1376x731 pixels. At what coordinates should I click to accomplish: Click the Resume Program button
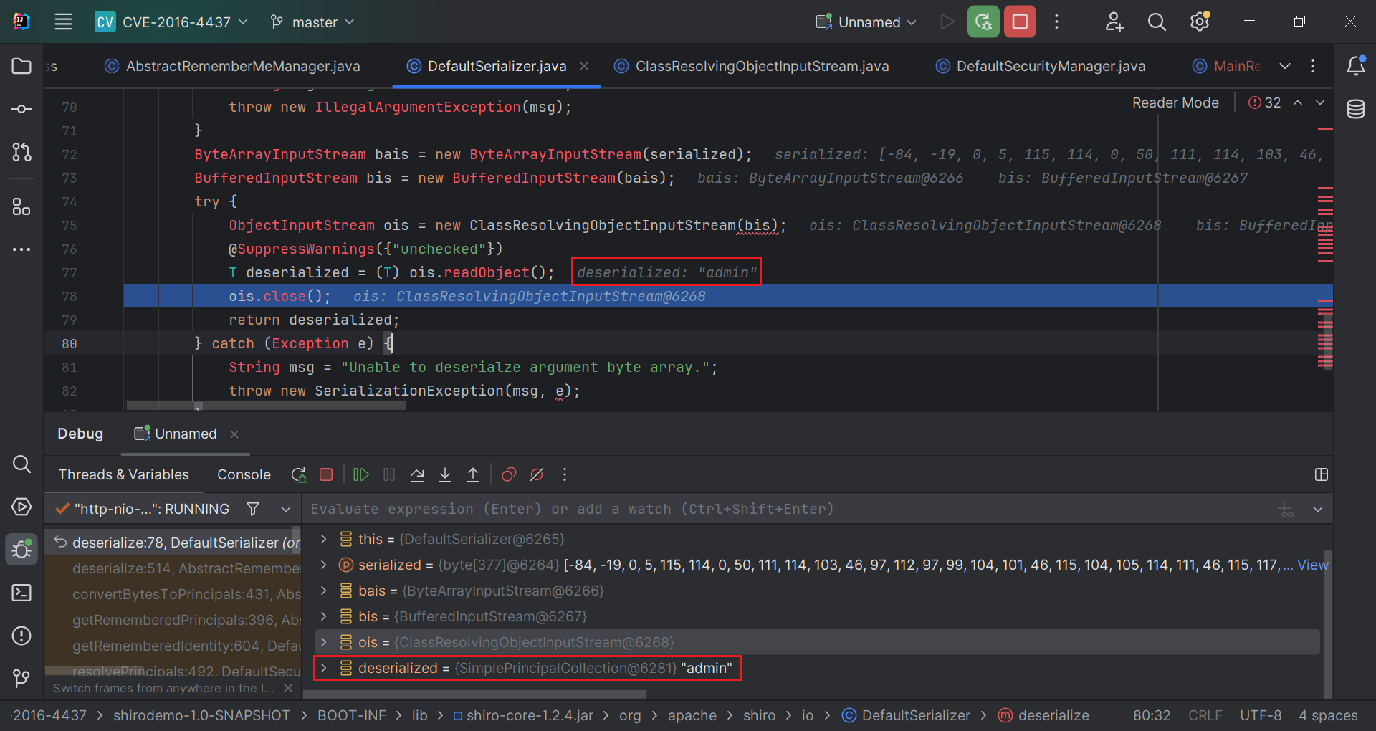point(360,474)
